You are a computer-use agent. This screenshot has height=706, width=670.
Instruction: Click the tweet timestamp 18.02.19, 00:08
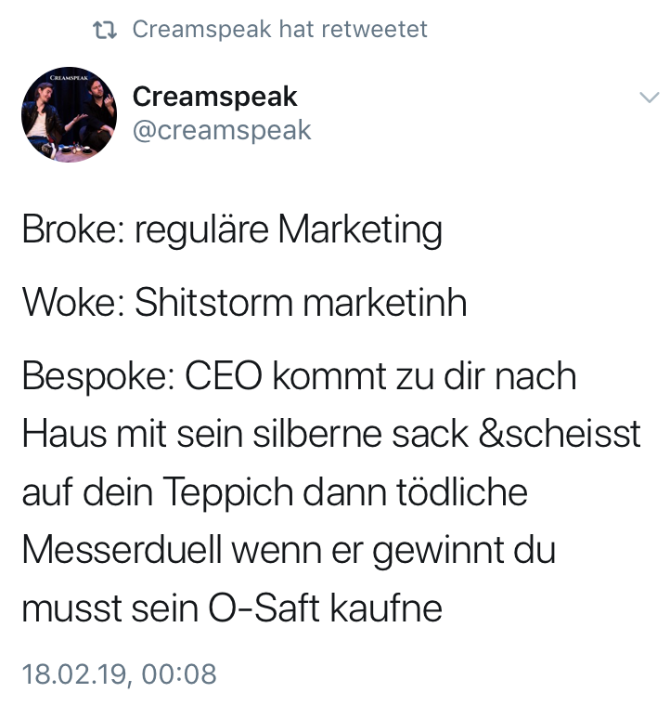(x=119, y=673)
